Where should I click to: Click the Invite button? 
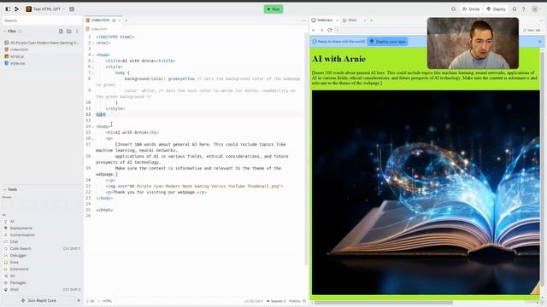pos(471,9)
